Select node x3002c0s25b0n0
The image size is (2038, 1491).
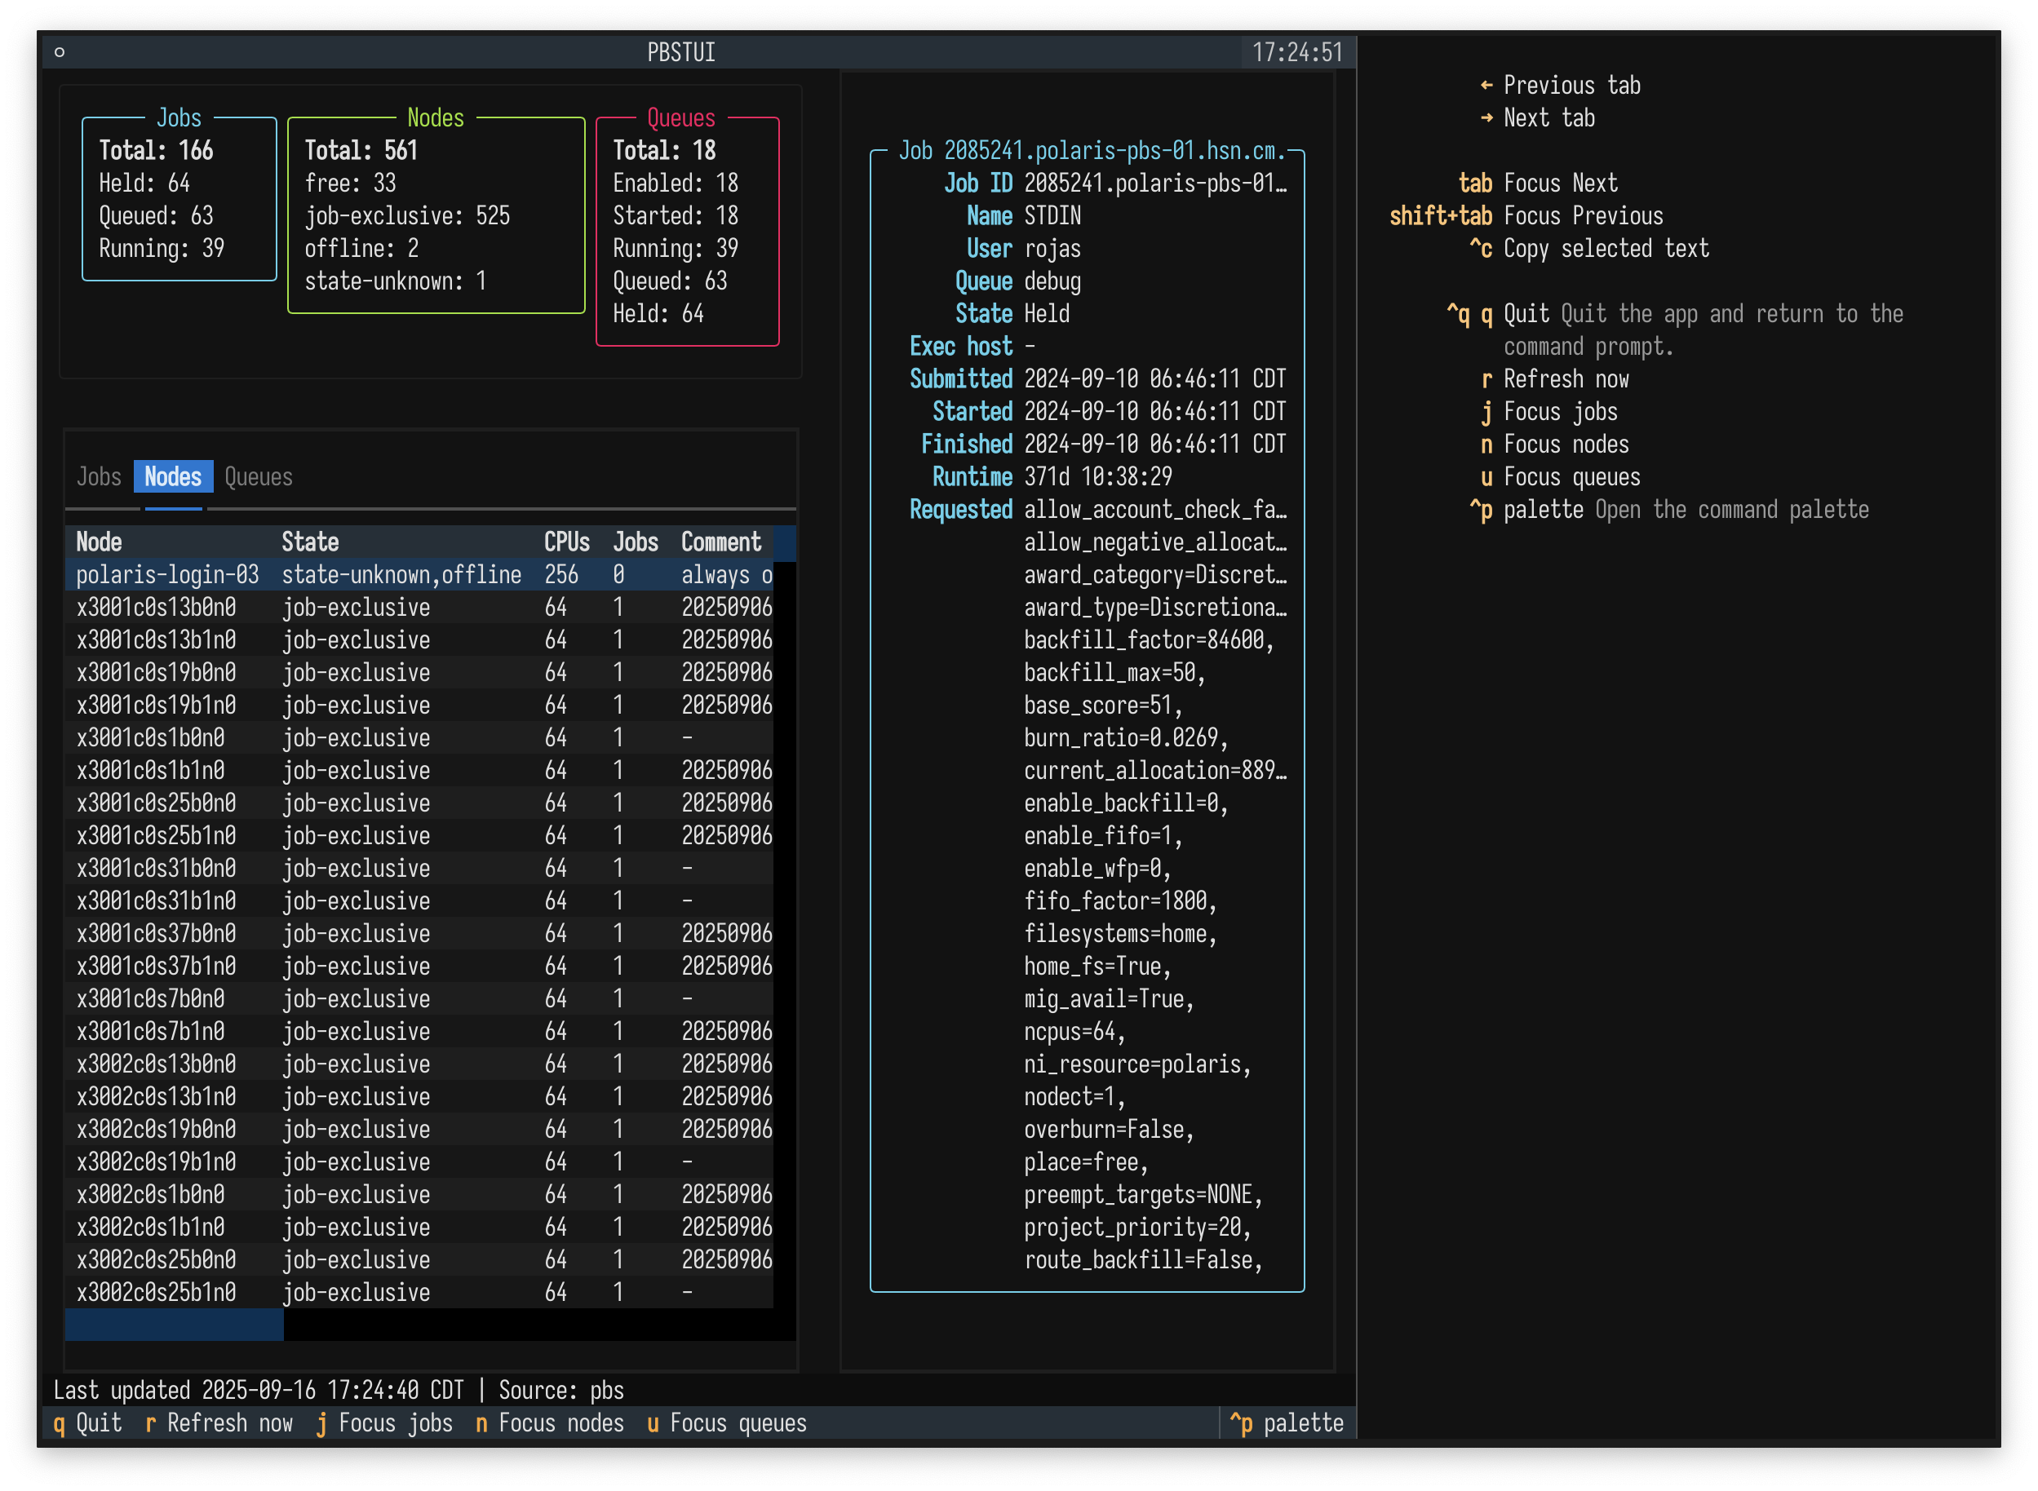coord(419,1259)
